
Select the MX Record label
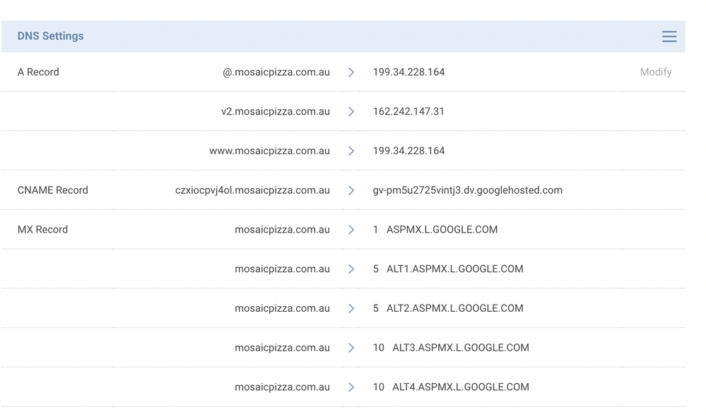pyautogui.click(x=42, y=230)
